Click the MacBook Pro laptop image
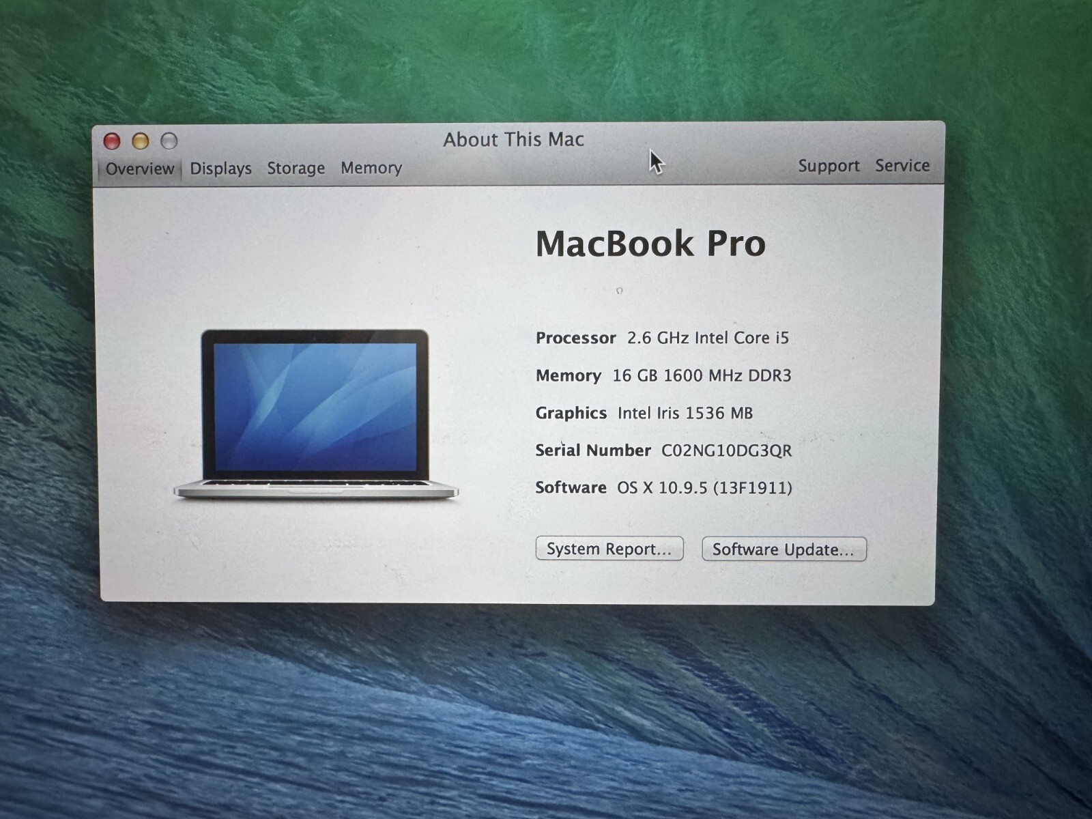Viewport: 1092px width, 819px height. pos(316,414)
